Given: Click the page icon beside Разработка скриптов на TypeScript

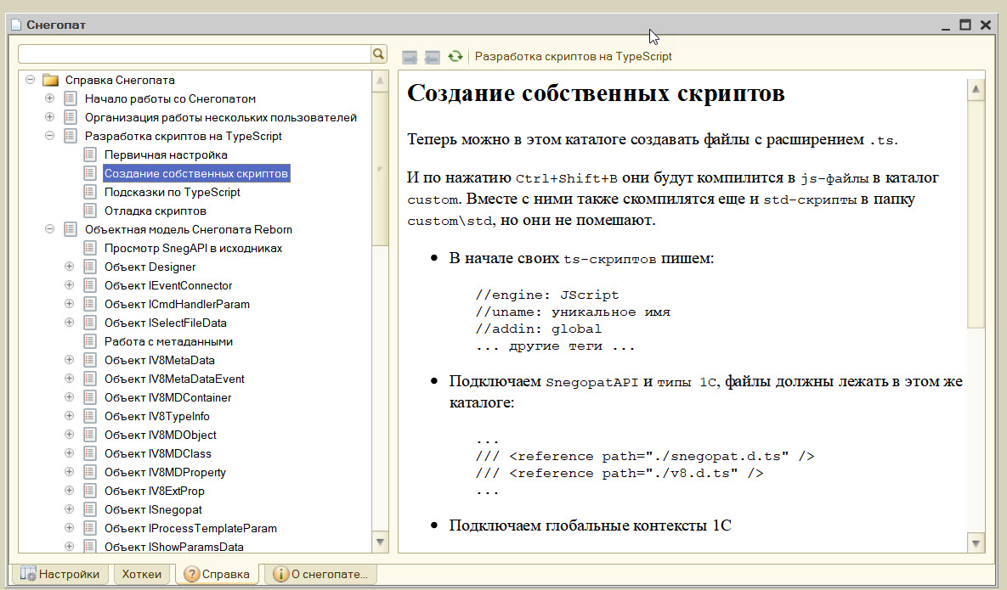Looking at the screenshot, I should [x=71, y=136].
